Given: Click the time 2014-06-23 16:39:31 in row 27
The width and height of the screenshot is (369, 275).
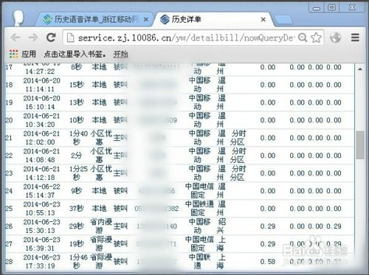Looking at the screenshot, I should 41,244.
